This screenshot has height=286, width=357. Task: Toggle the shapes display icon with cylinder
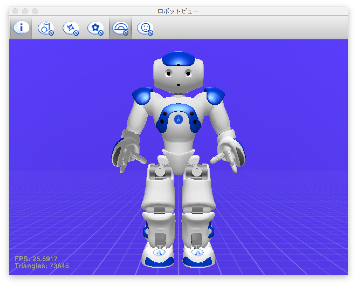[x=46, y=28]
